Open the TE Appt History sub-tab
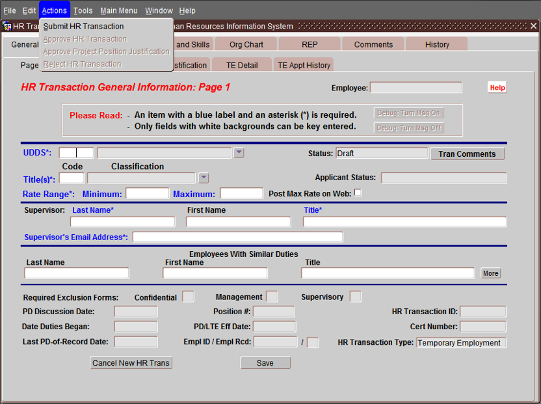Image resolution: width=541 pixels, height=404 pixels. 304,65
